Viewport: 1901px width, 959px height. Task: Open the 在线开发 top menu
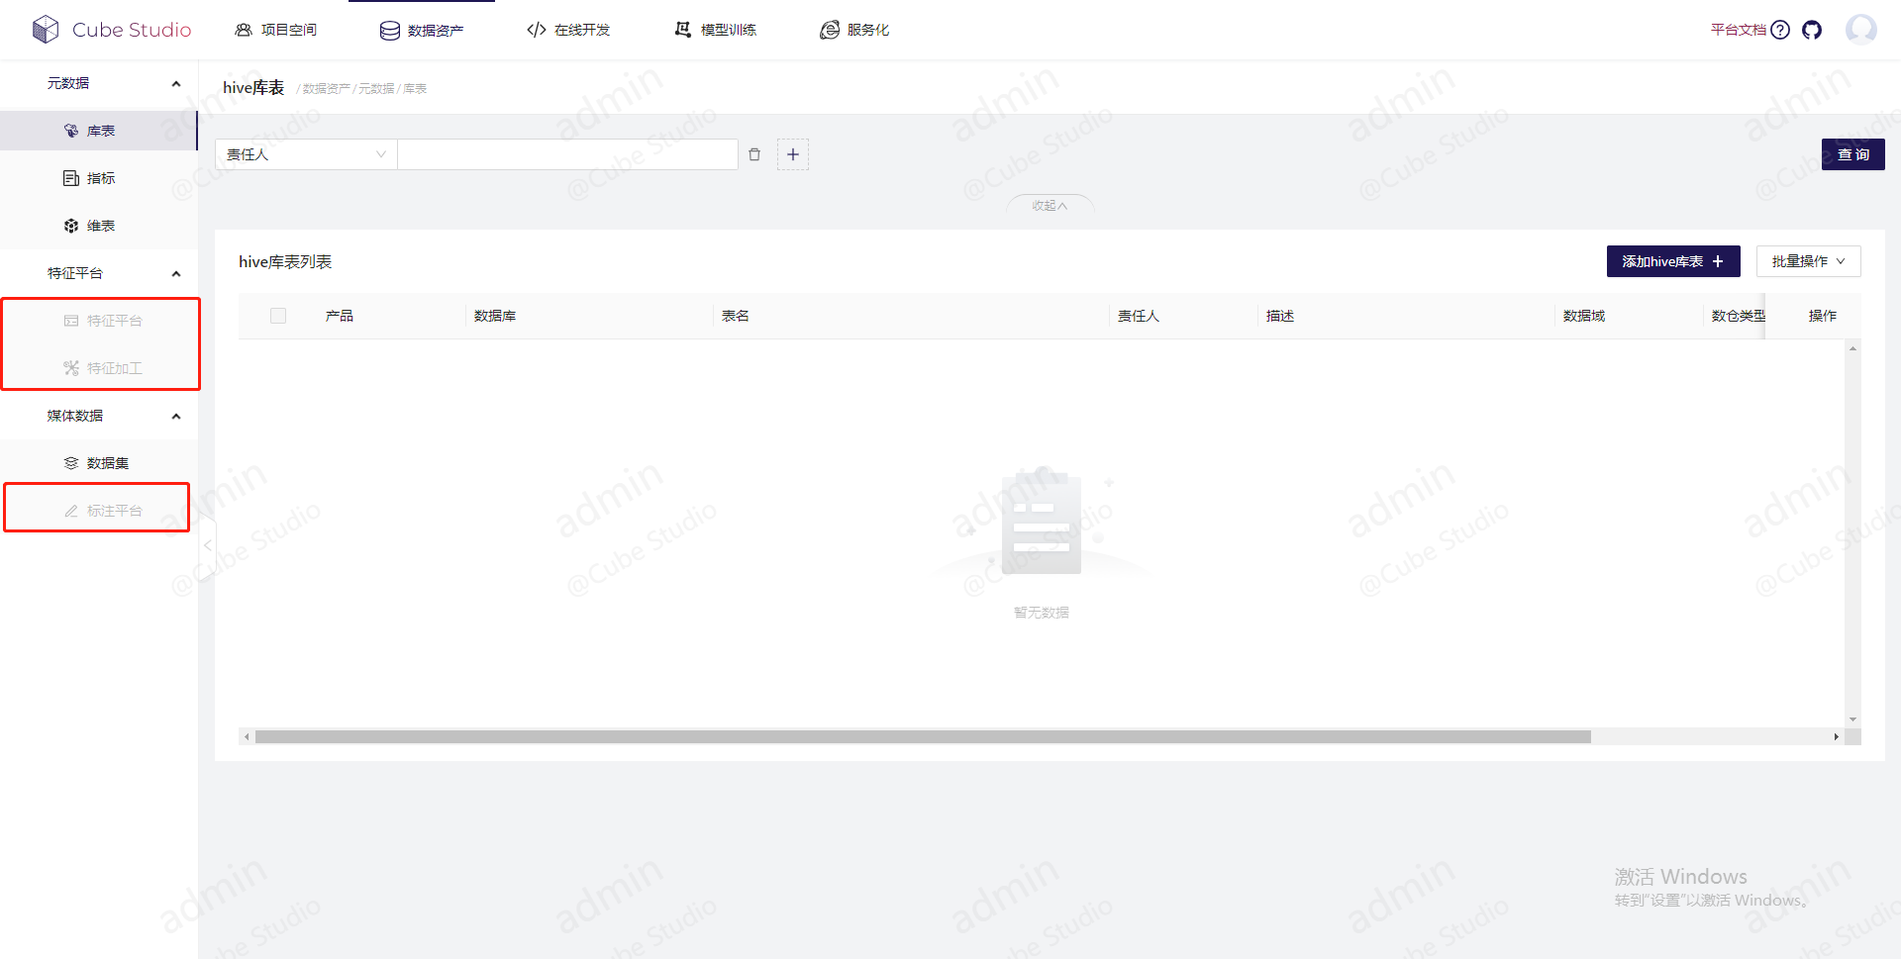coord(568,30)
